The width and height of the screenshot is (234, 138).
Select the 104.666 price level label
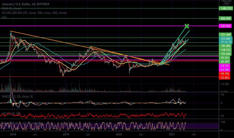[x=225, y=54]
